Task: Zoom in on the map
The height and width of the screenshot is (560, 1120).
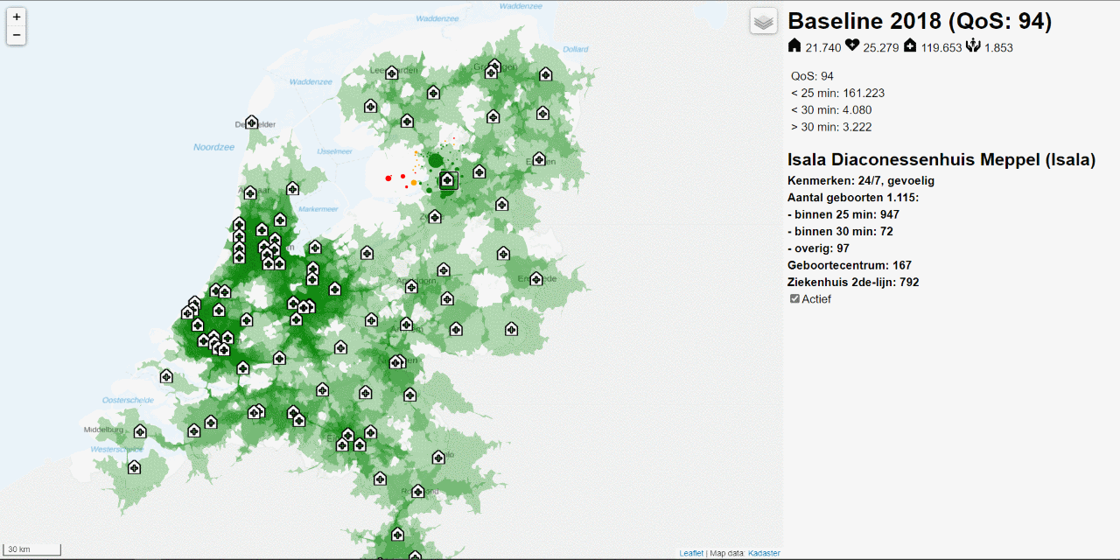Action: 17,17
